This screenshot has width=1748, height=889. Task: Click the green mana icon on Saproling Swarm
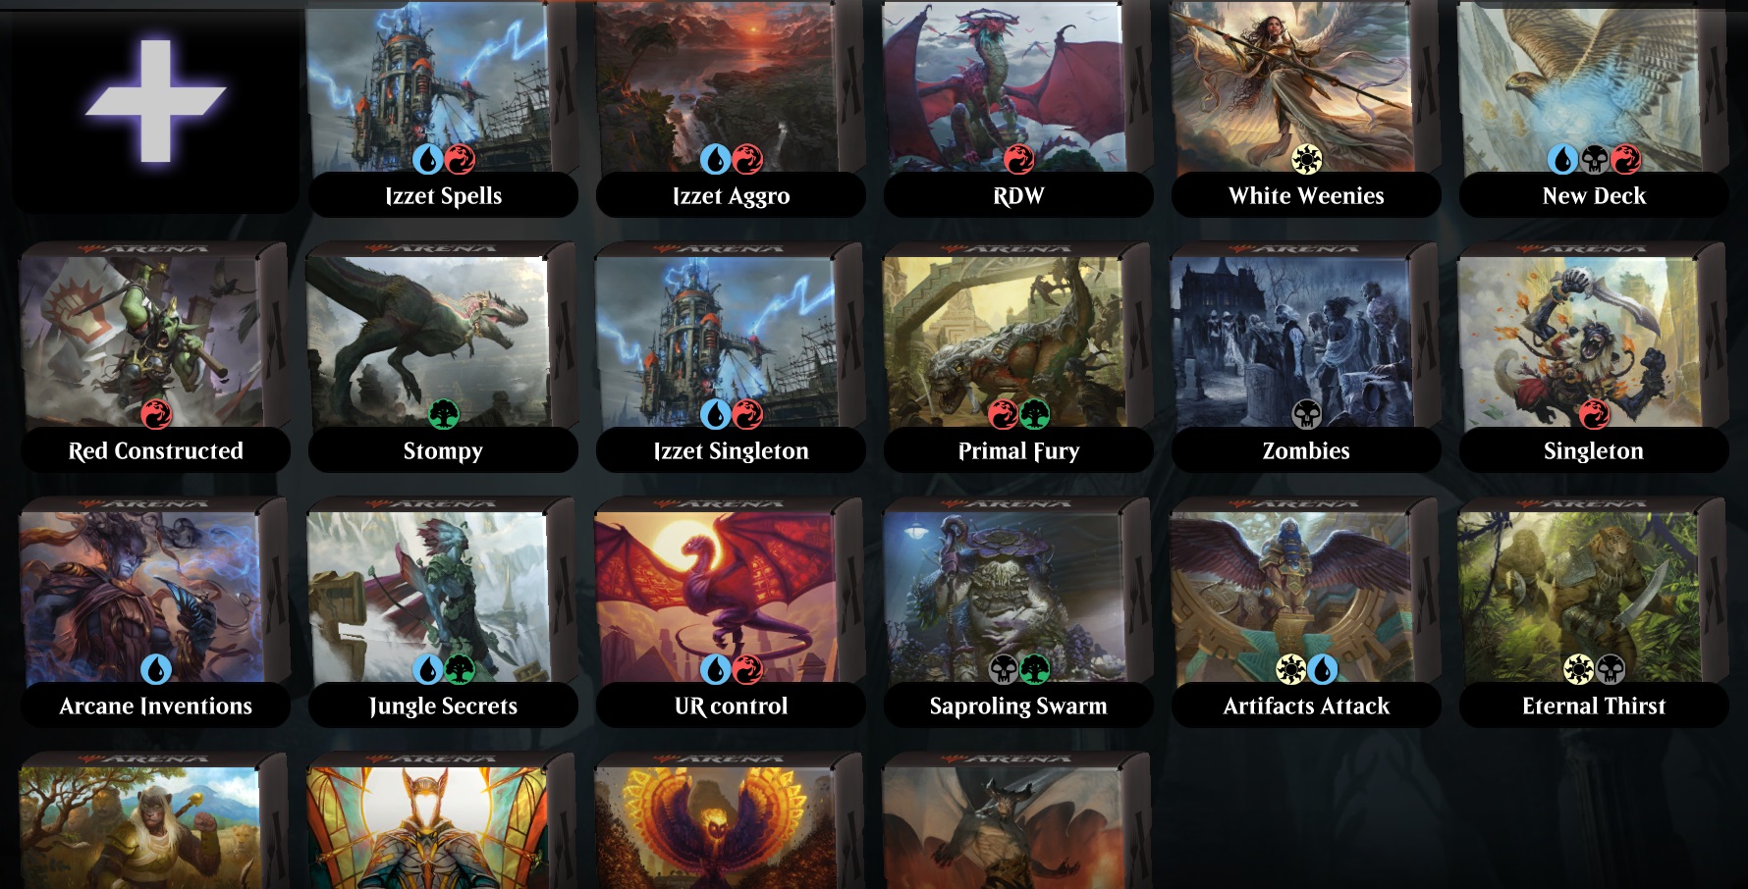click(x=1034, y=669)
